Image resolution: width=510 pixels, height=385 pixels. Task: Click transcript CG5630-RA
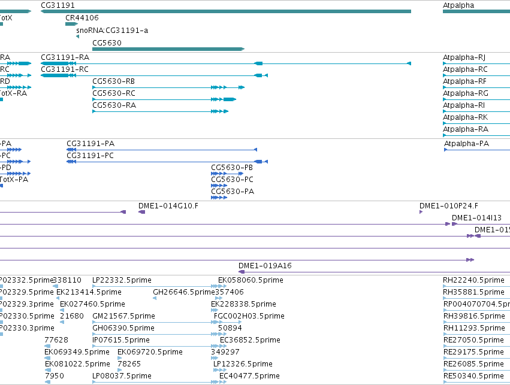tap(114, 105)
